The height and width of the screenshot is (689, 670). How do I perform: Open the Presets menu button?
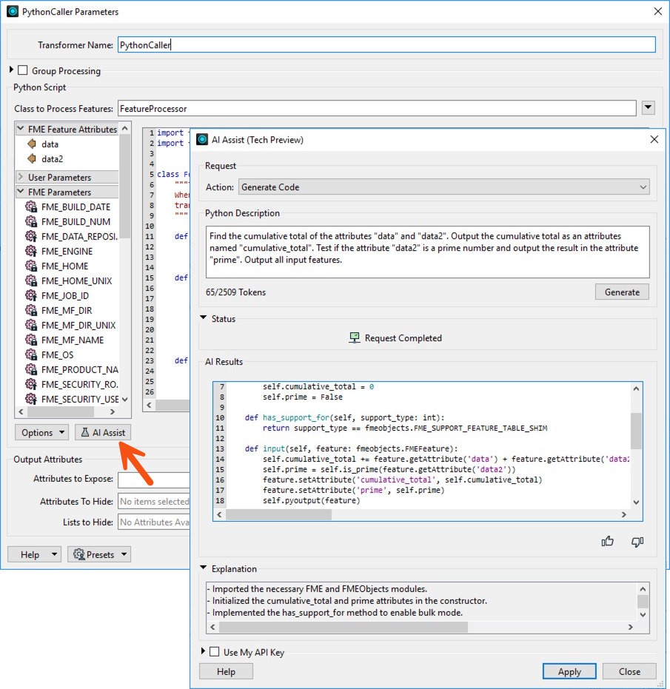99,554
